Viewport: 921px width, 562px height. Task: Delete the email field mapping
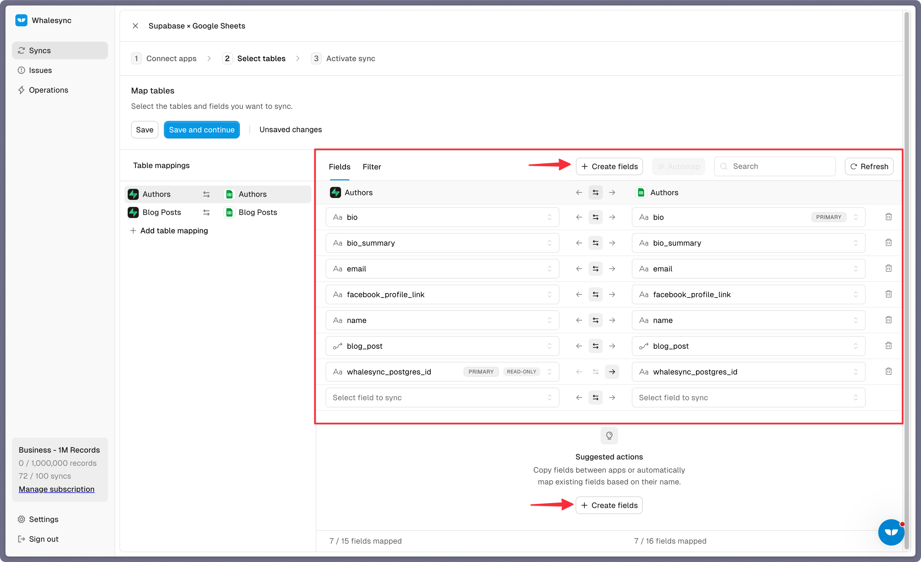coord(888,268)
